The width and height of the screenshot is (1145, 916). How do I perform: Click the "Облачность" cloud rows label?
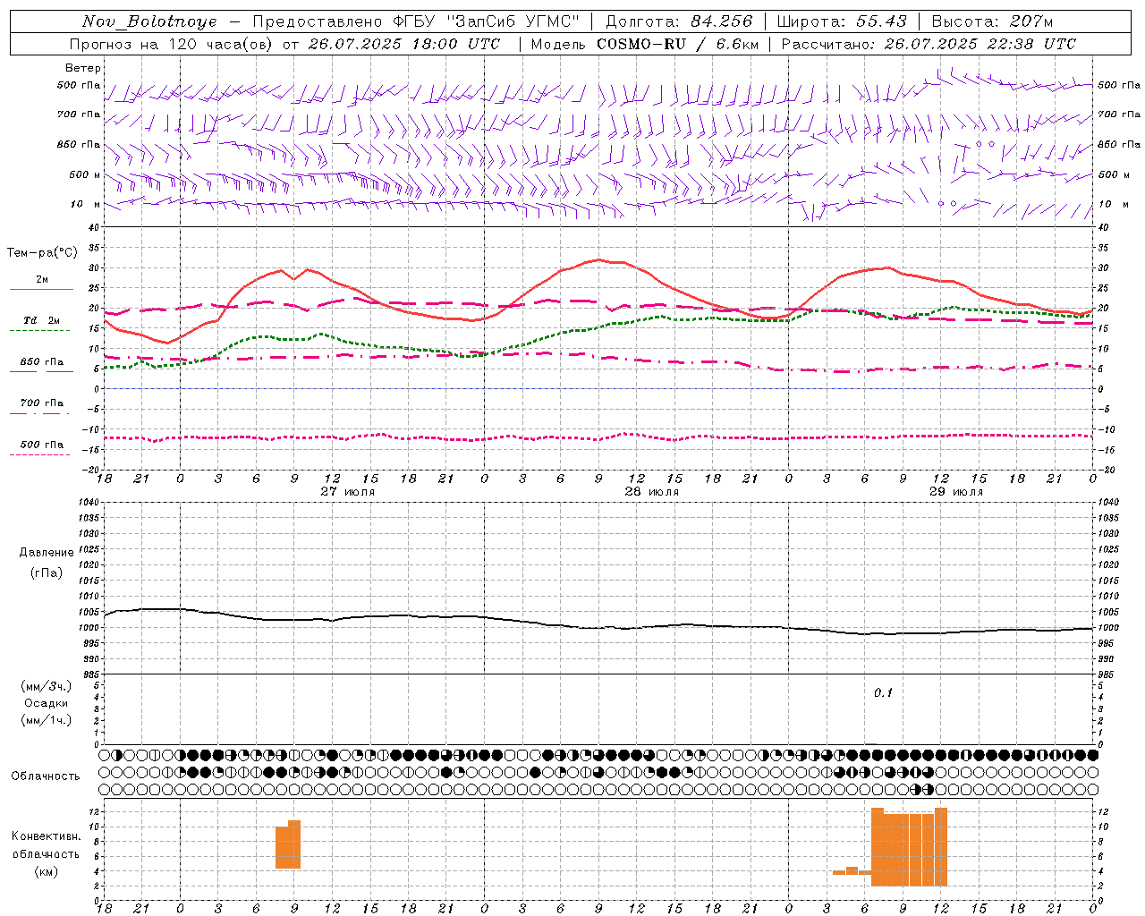point(46,776)
